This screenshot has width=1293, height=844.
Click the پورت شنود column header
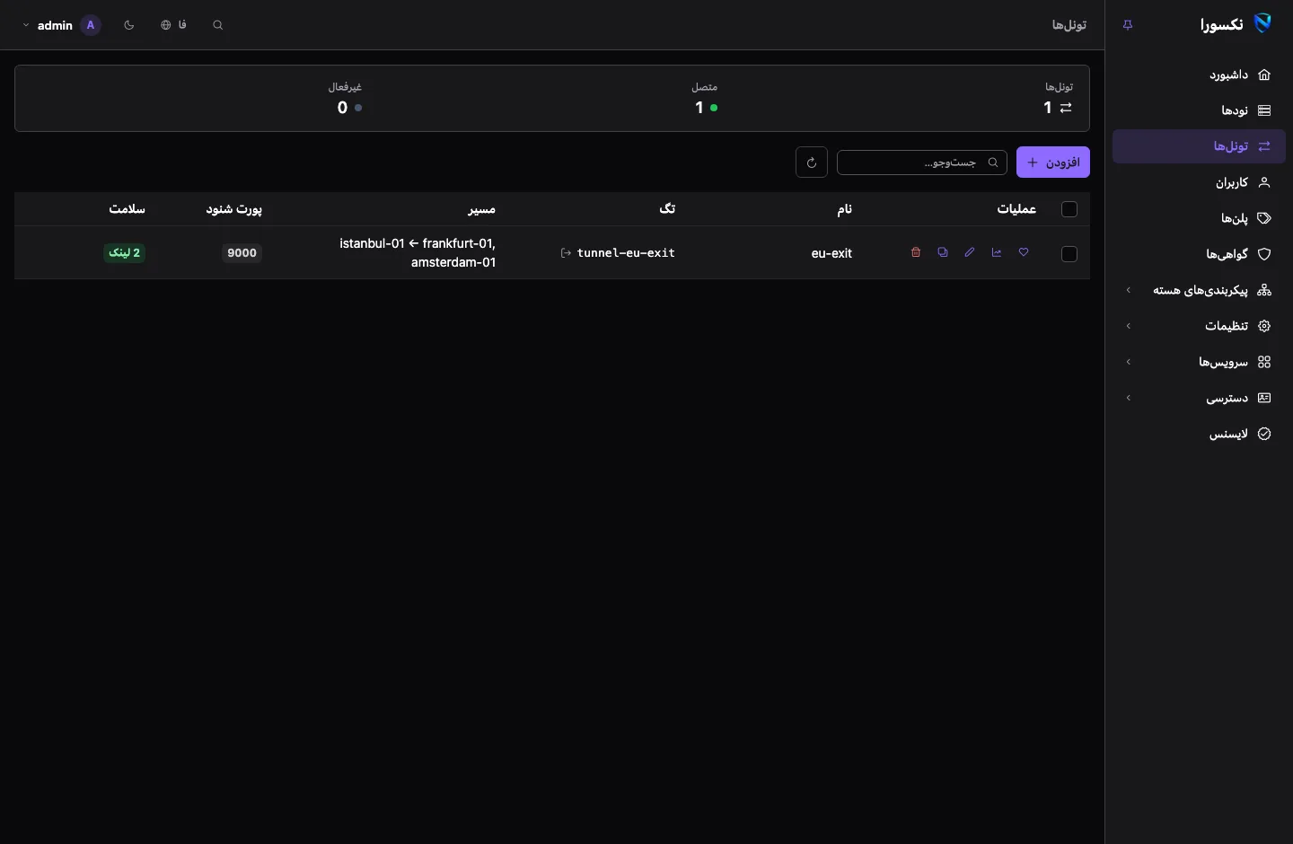234,209
